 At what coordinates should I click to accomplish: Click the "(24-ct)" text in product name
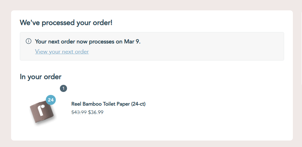tap(138, 104)
